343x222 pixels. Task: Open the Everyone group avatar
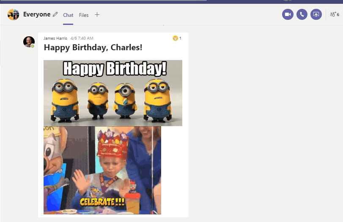14,15
